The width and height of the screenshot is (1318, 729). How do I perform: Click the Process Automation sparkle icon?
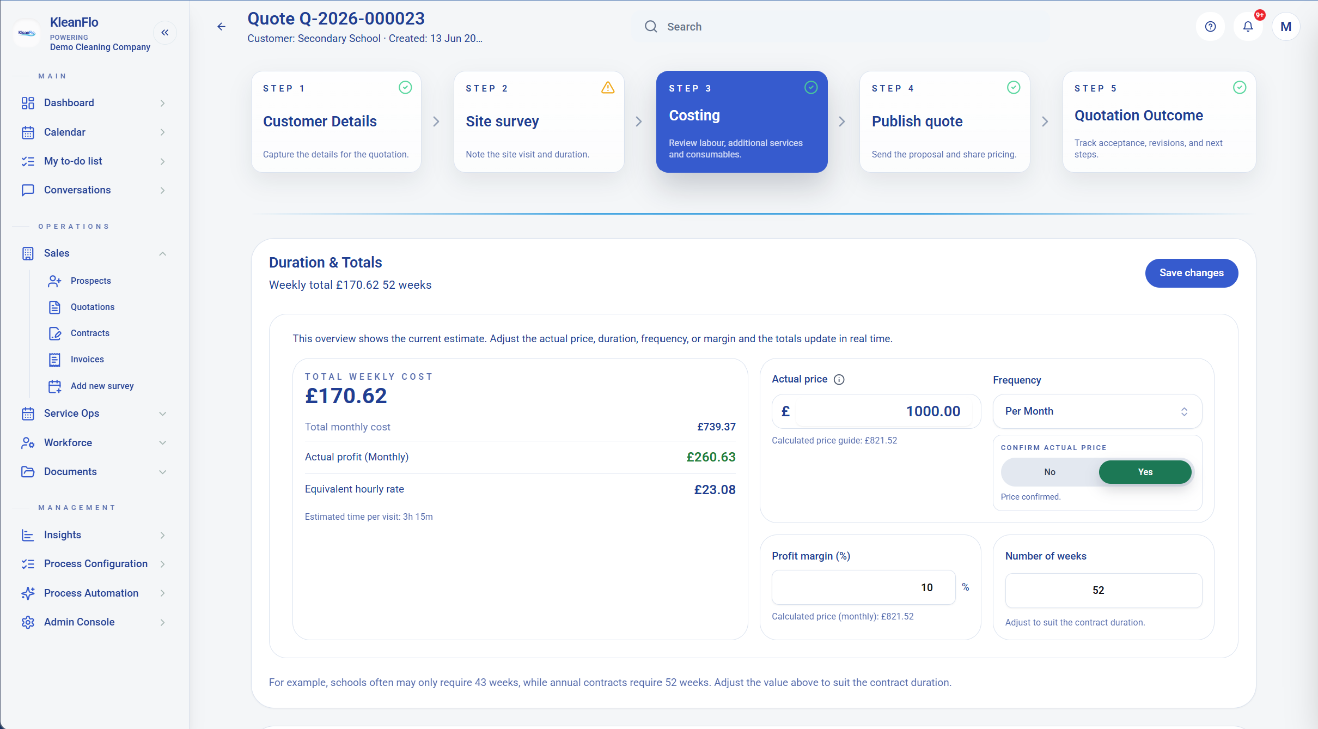click(x=28, y=593)
